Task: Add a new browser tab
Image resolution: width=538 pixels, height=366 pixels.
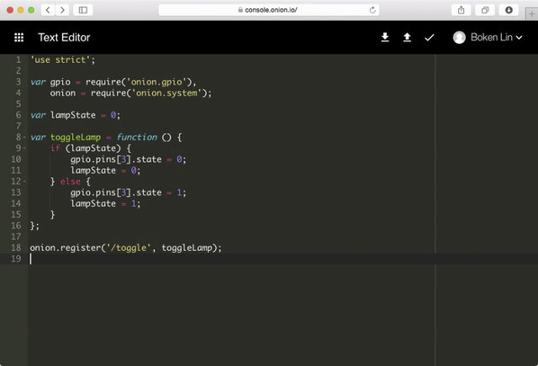Action: coord(531,14)
